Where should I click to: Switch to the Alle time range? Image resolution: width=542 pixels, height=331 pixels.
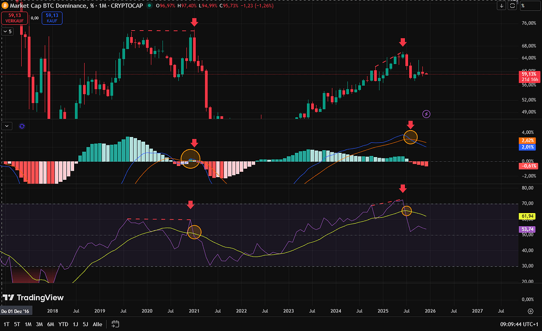coord(97,324)
